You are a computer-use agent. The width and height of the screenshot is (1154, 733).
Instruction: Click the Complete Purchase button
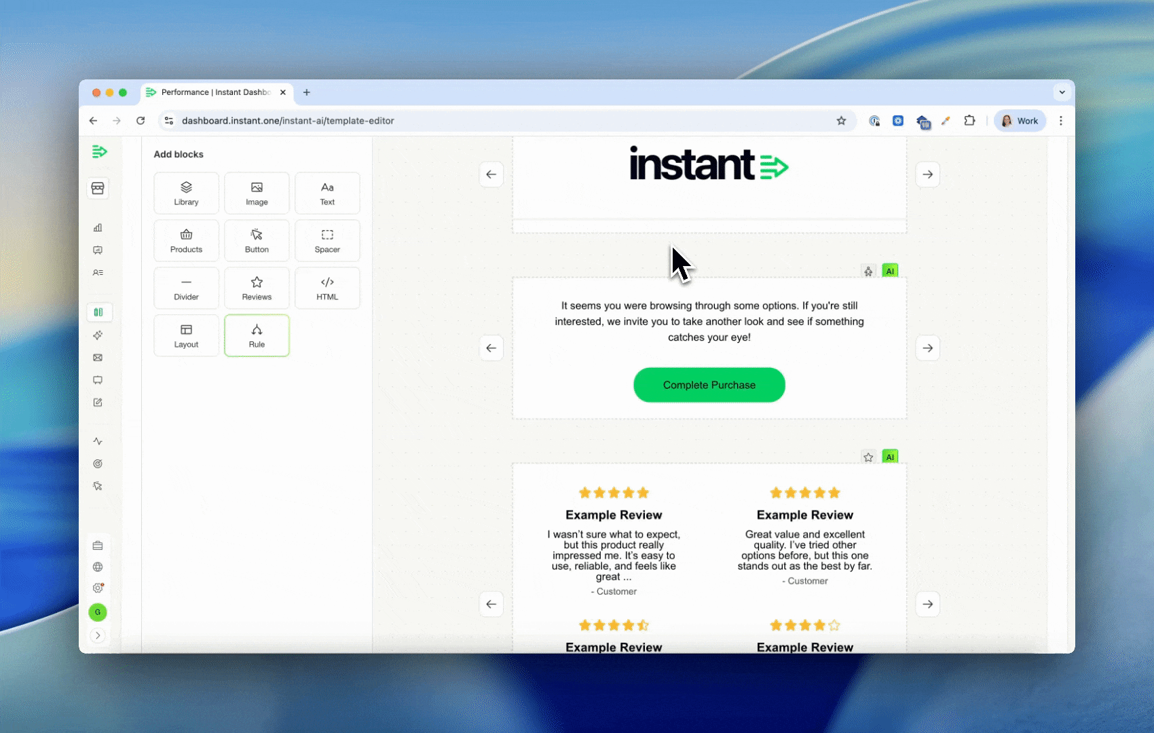point(709,385)
